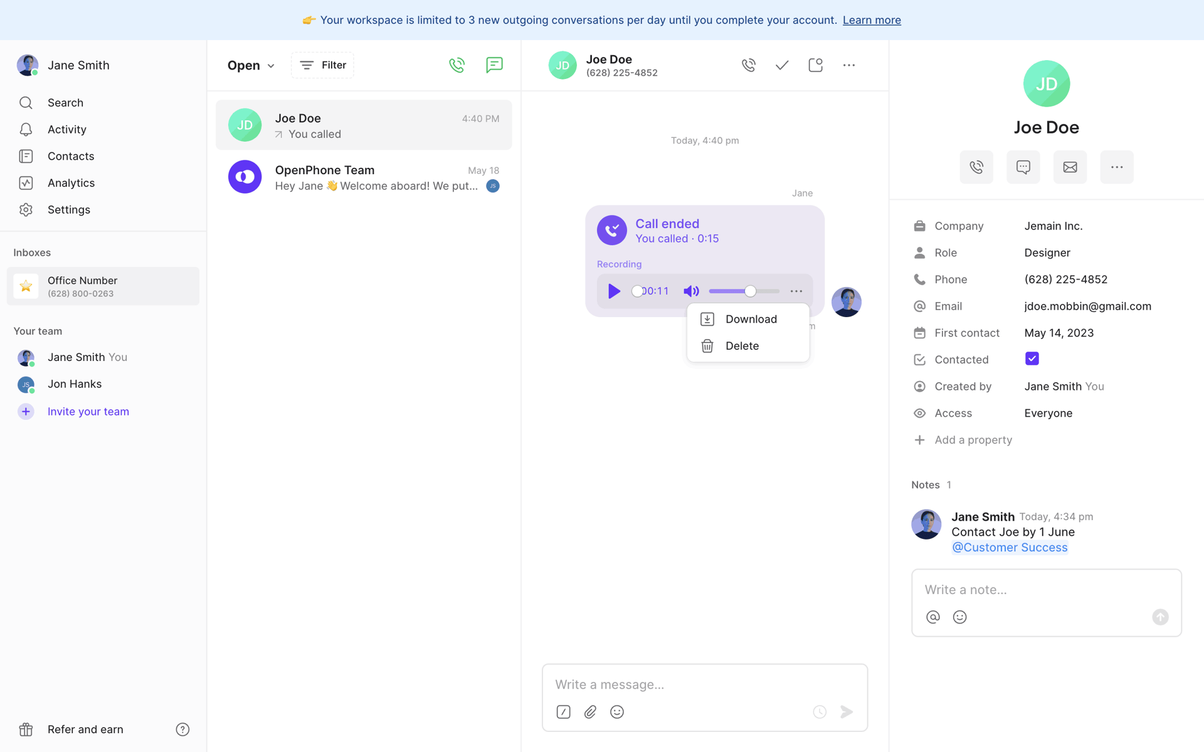Screen dimensions: 1204x752
Task: Open conversation header more options
Action: (849, 65)
